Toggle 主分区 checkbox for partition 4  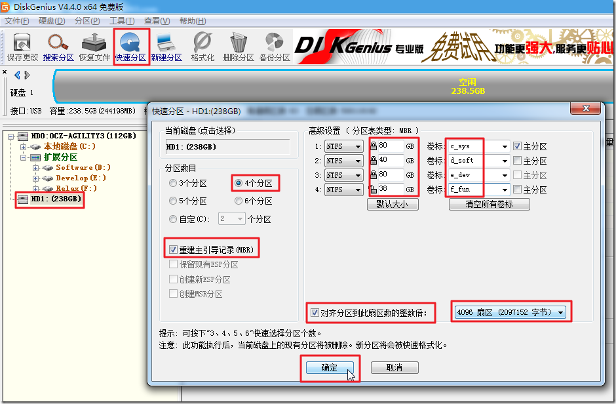pos(518,190)
